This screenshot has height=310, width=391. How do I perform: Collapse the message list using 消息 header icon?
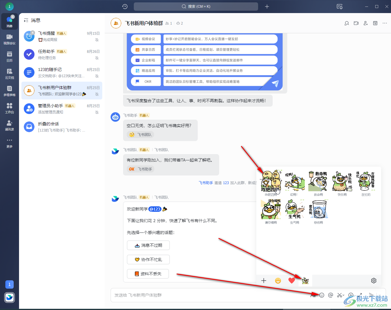pyautogui.click(x=26, y=20)
